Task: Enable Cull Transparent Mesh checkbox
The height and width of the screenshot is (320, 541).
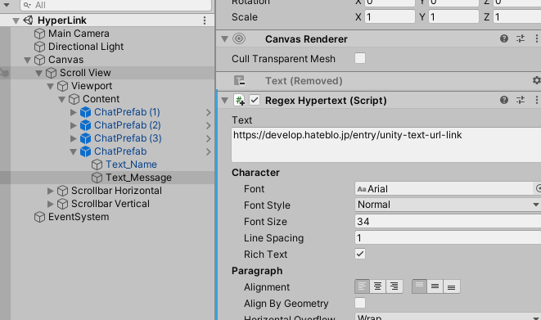Action: coord(360,58)
